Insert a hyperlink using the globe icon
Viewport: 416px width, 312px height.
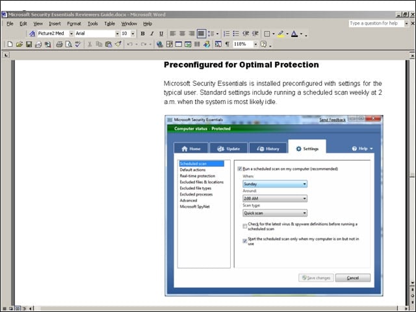pyautogui.click(x=159, y=44)
